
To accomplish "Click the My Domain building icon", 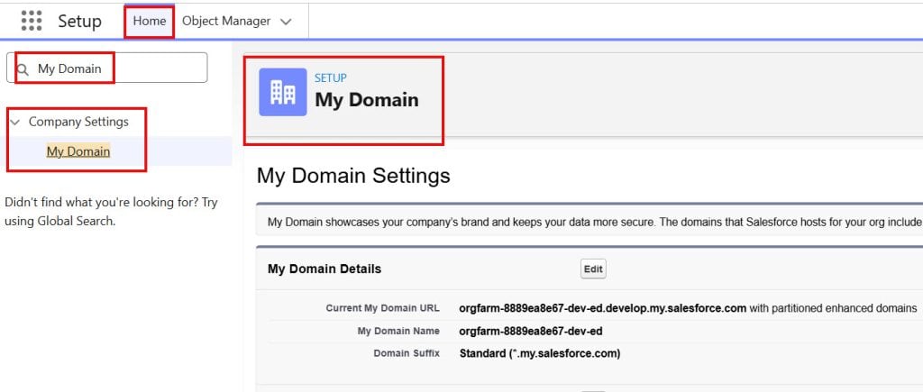I will click(282, 92).
